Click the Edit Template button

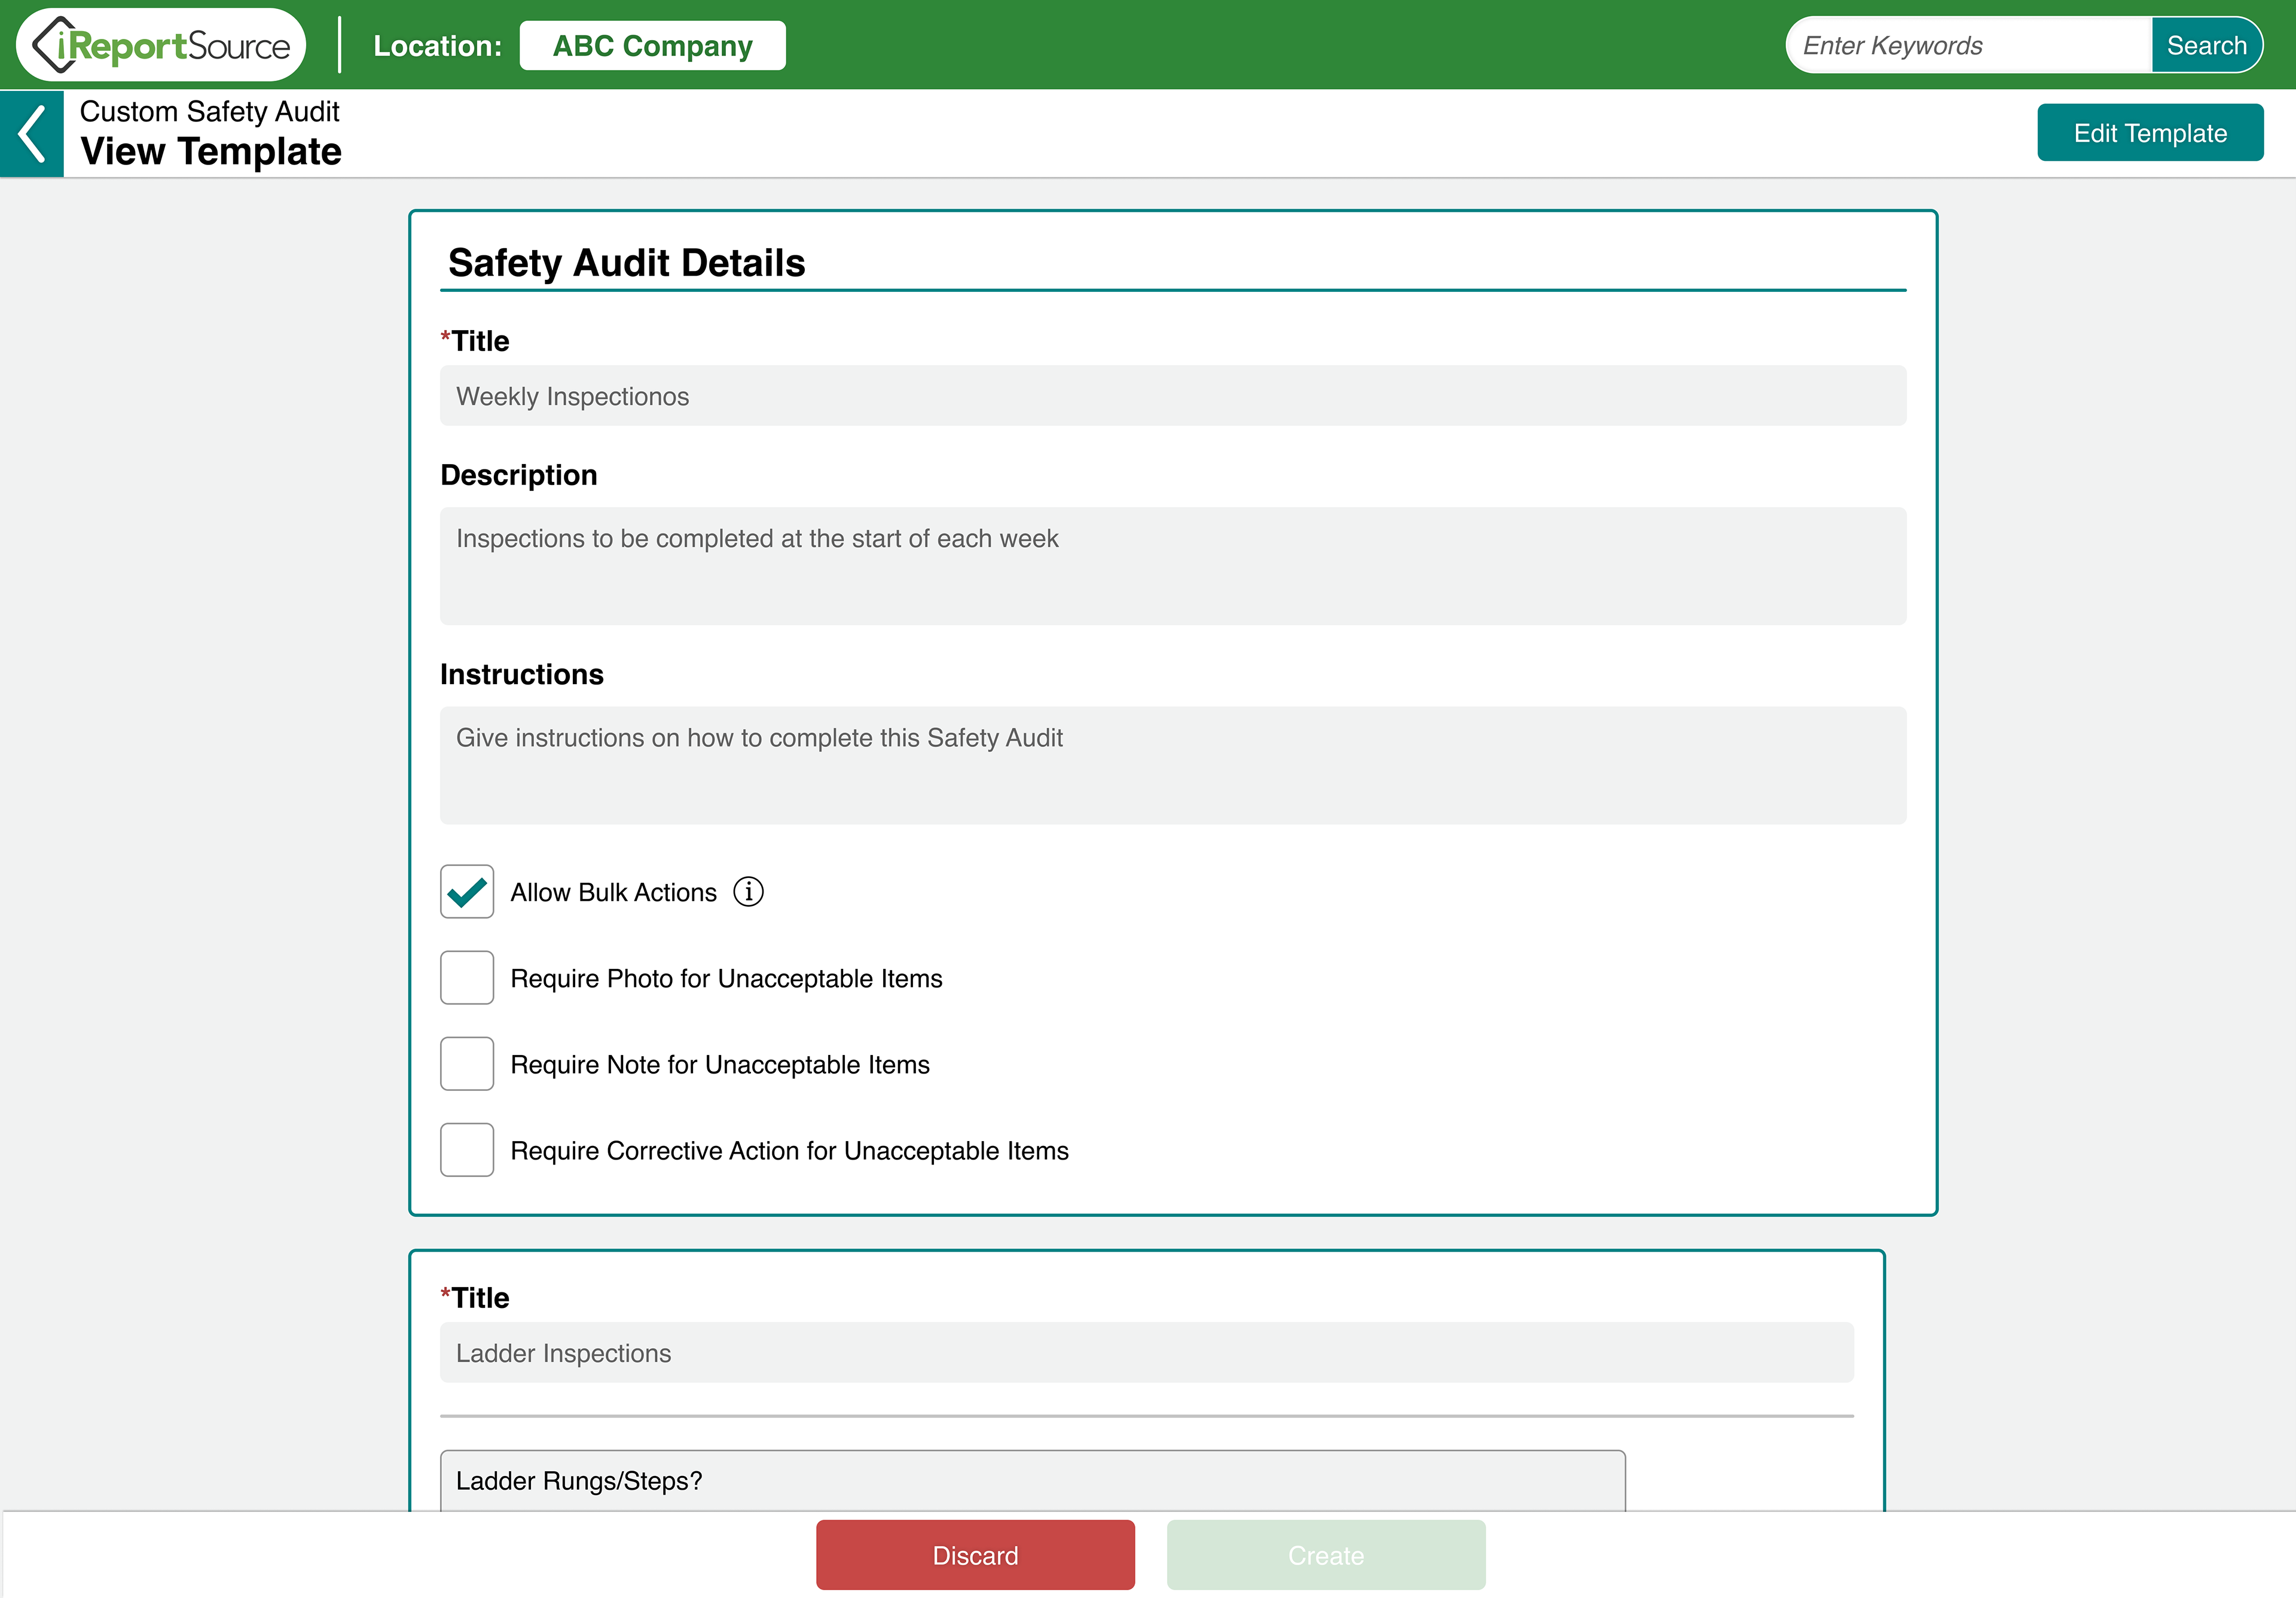click(x=2149, y=133)
